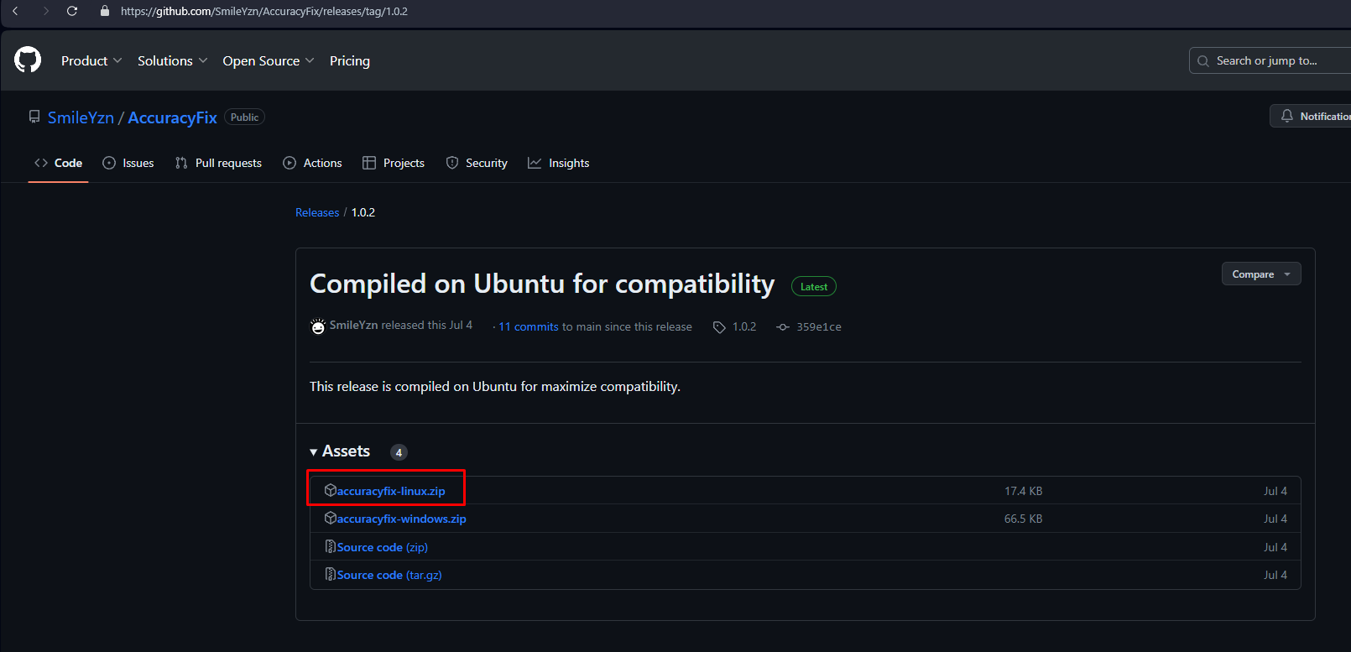Click the commit icon beside 359e1ce

tap(783, 327)
